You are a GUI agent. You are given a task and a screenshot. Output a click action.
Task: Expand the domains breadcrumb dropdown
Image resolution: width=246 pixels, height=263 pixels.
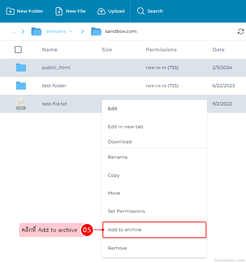tap(71, 31)
